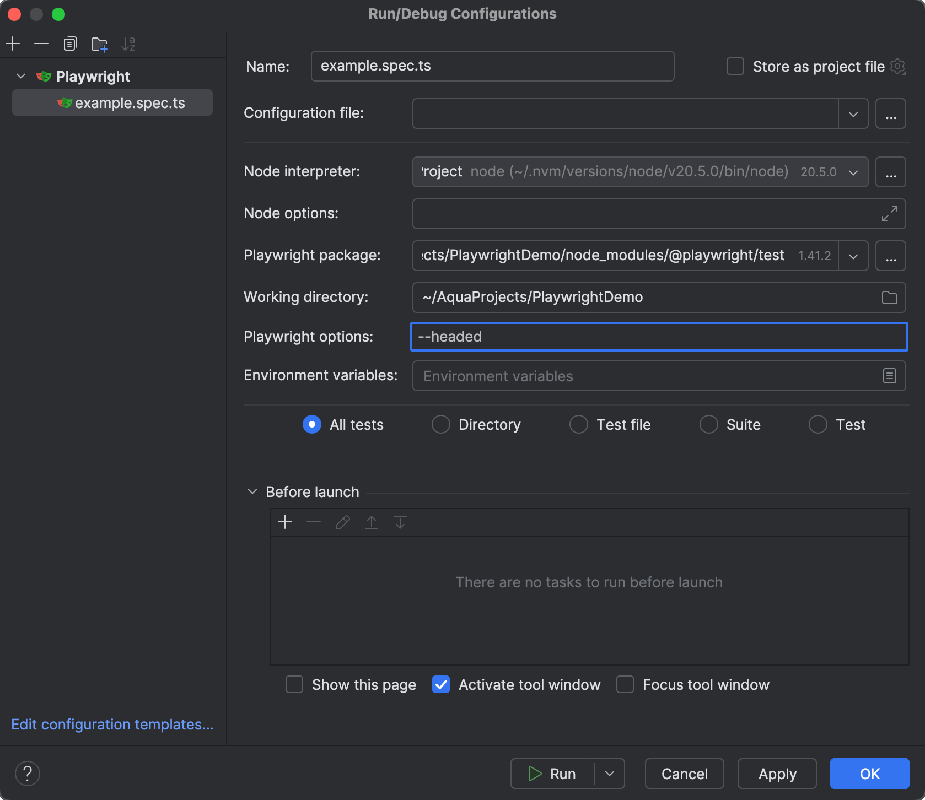Add a new run configuration
This screenshot has width=925, height=800.
click(x=13, y=44)
